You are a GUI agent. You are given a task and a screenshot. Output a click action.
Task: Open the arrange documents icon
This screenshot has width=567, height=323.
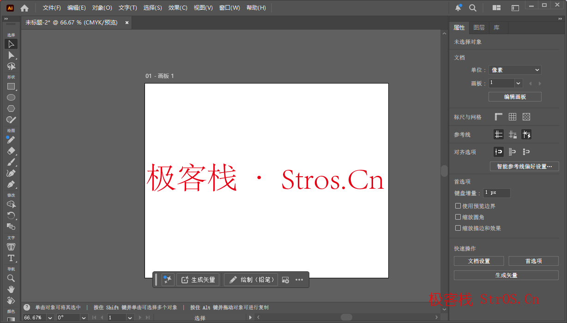click(x=497, y=8)
